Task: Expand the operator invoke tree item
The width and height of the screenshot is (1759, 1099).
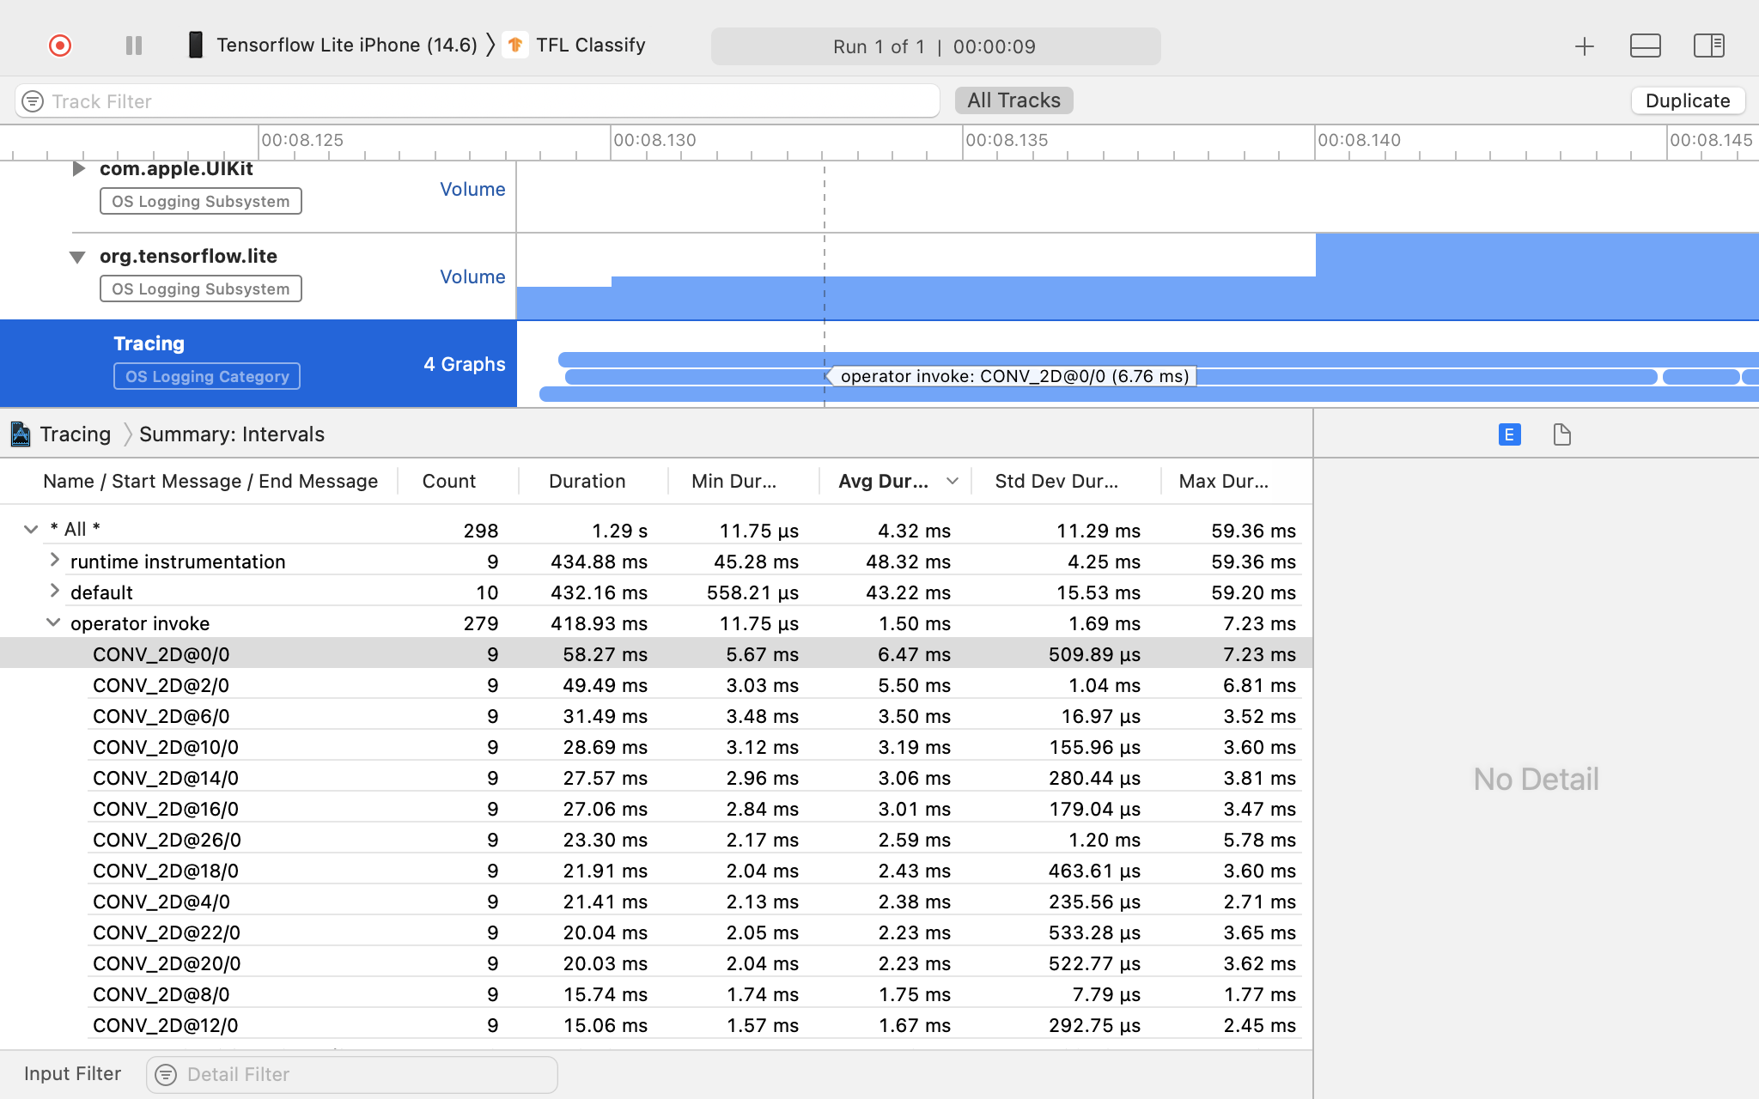Action: (x=52, y=623)
